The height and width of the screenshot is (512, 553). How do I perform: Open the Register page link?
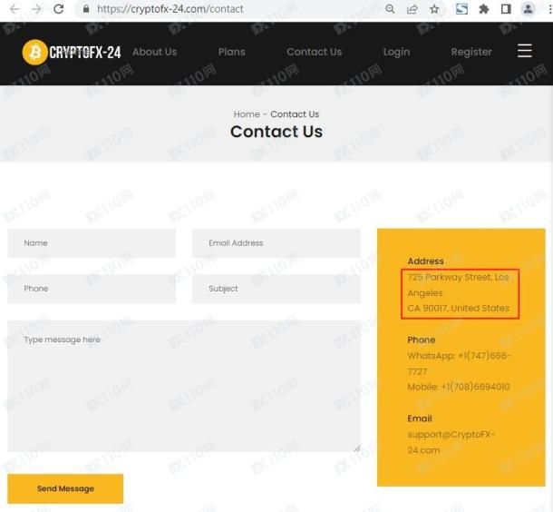click(x=471, y=53)
